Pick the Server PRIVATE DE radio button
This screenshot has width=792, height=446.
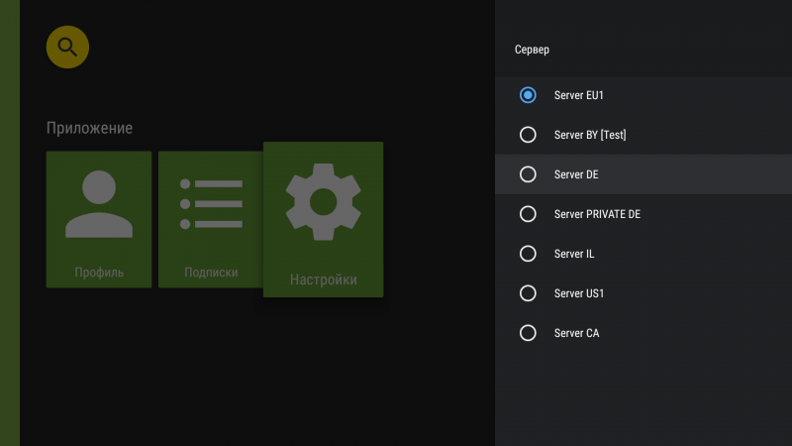(x=528, y=214)
